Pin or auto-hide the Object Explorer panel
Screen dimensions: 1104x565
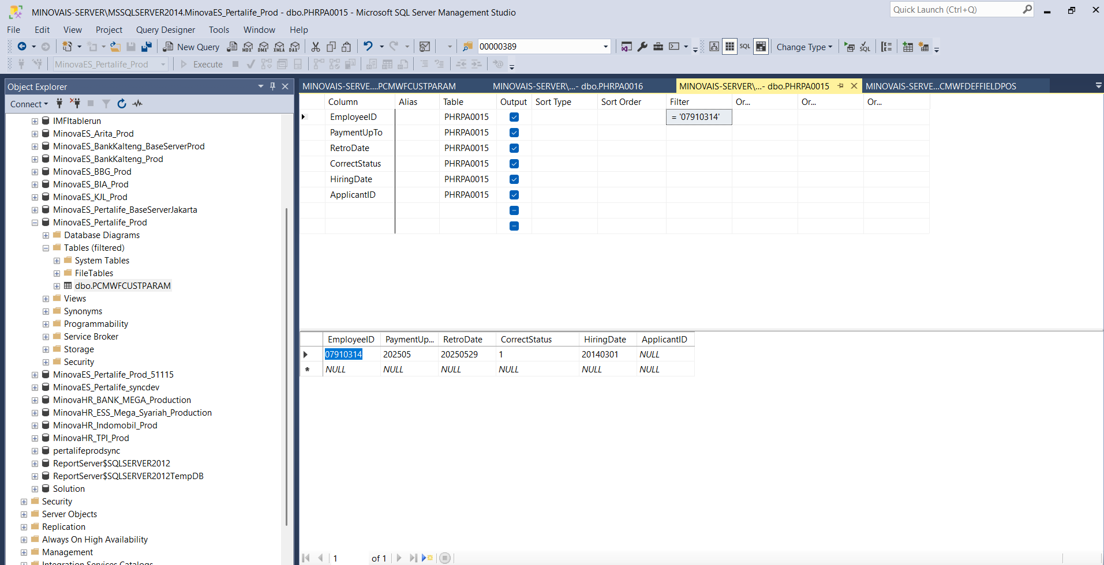tap(273, 86)
